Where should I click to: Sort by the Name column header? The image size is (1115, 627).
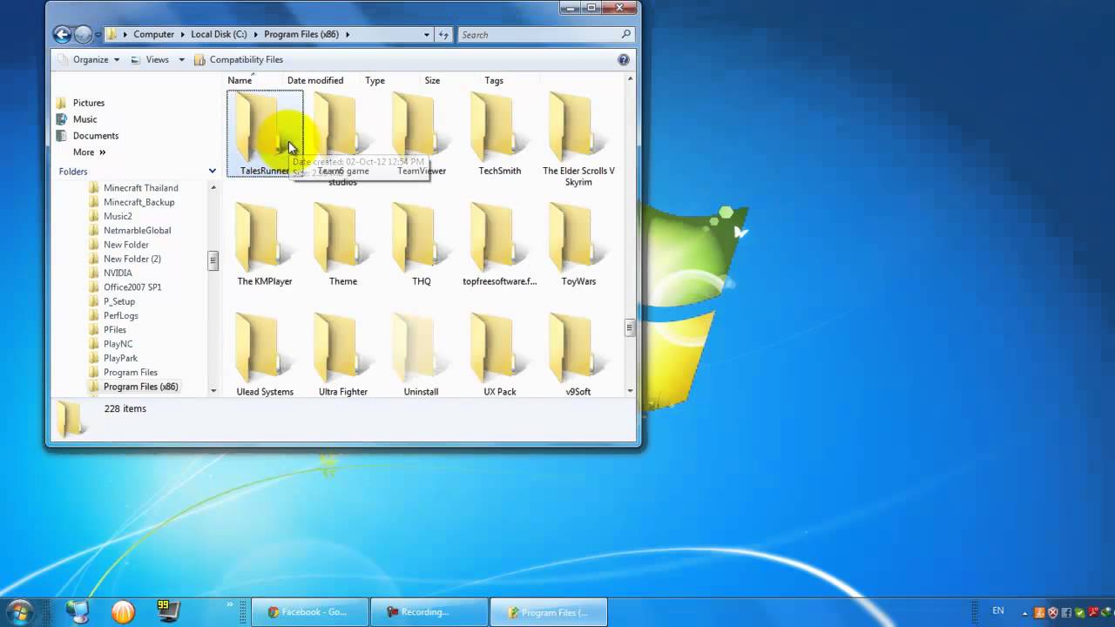[240, 80]
